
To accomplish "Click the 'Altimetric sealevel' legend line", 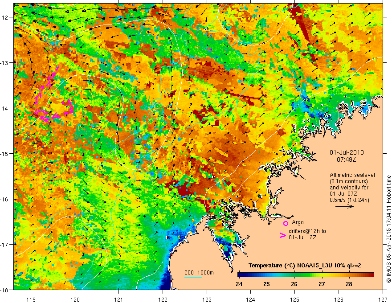I will tap(352, 175).
